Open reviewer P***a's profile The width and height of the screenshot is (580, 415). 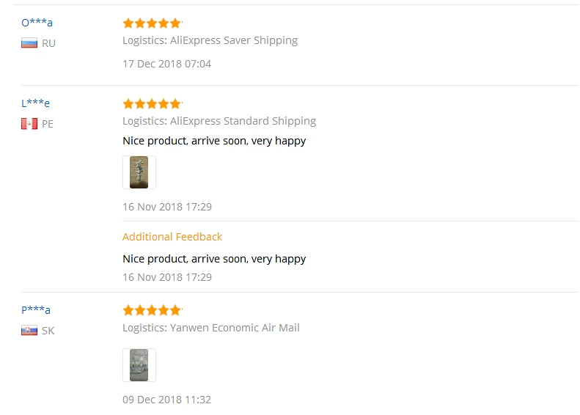click(x=36, y=309)
